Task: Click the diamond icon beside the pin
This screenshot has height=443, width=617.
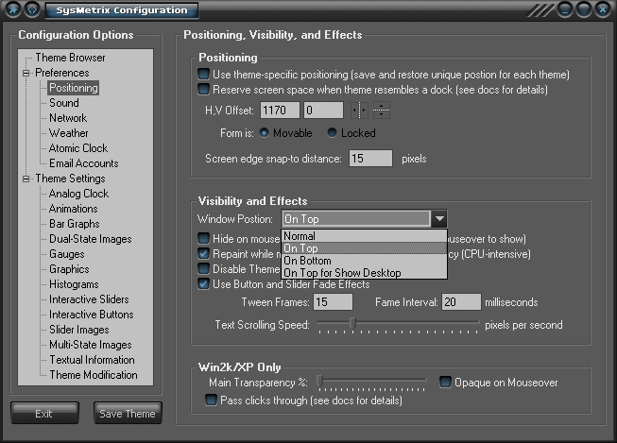Action: (x=32, y=9)
